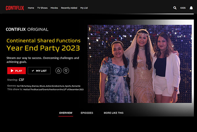Image resolution: width=197 pixels, height=132 pixels.
Task: Open My List in navigation bar
Action: [84, 8]
